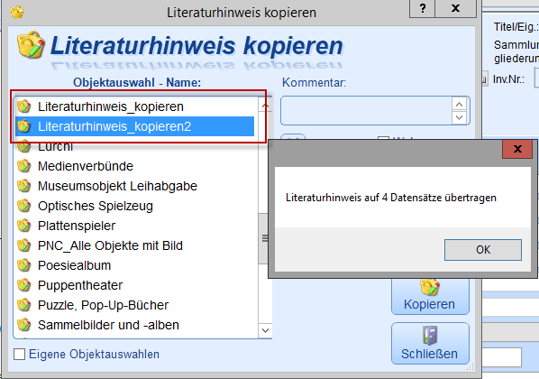
Task: Click the icon next to Puppentheater
Action: pyautogui.click(x=24, y=285)
